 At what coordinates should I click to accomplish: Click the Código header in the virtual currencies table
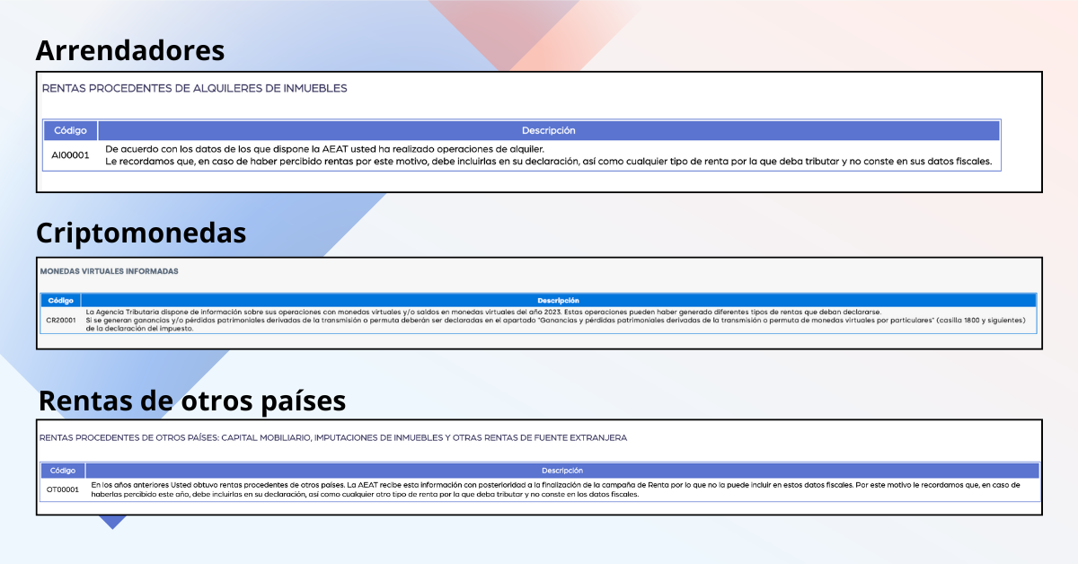tap(60, 300)
